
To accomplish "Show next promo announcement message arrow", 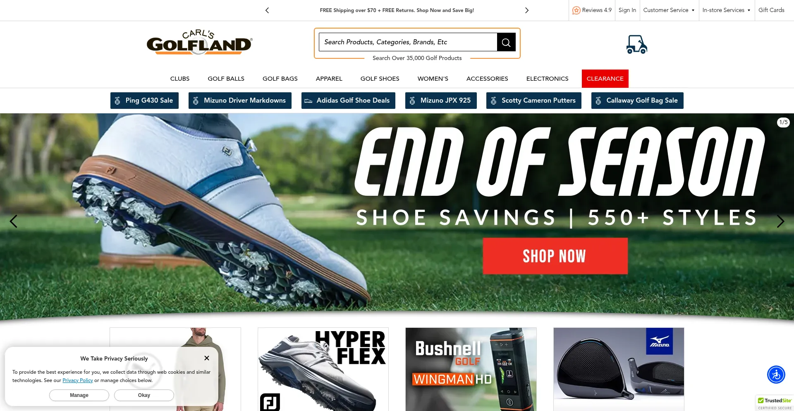I will click(x=527, y=10).
